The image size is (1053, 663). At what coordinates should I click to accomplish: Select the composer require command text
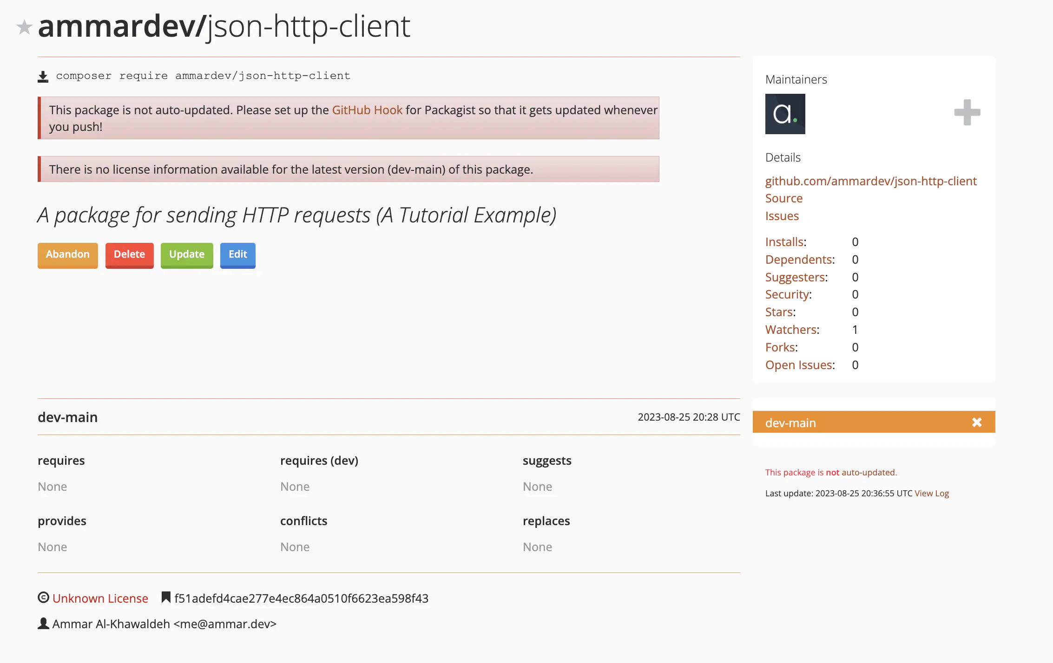point(203,76)
